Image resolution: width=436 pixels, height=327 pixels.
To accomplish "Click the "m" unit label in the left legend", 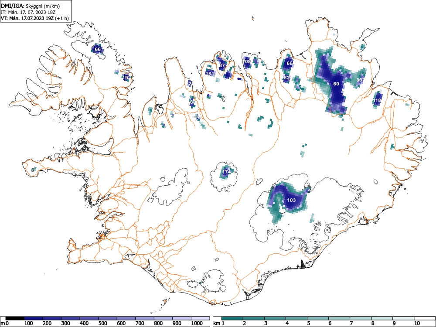I will pyautogui.click(x=3, y=324).
